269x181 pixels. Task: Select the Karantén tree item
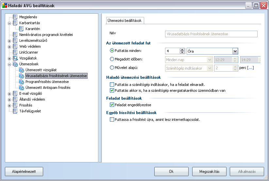pos(33,29)
